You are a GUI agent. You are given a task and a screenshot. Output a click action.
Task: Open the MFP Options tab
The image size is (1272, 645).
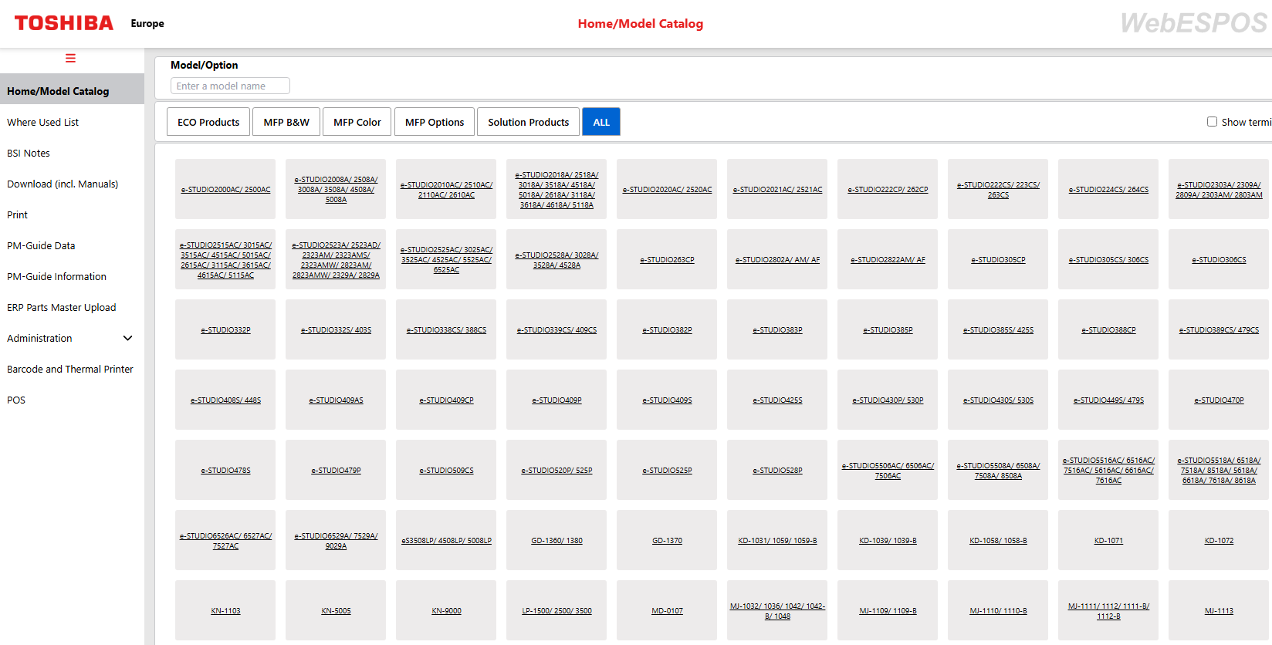pos(435,122)
